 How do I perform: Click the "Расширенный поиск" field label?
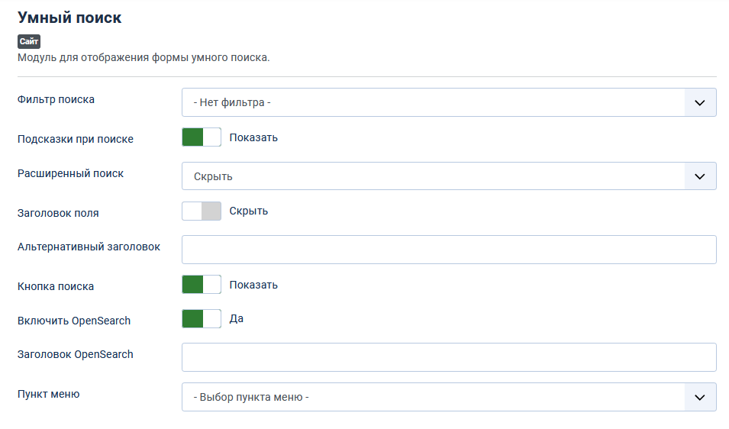coord(70,173)
